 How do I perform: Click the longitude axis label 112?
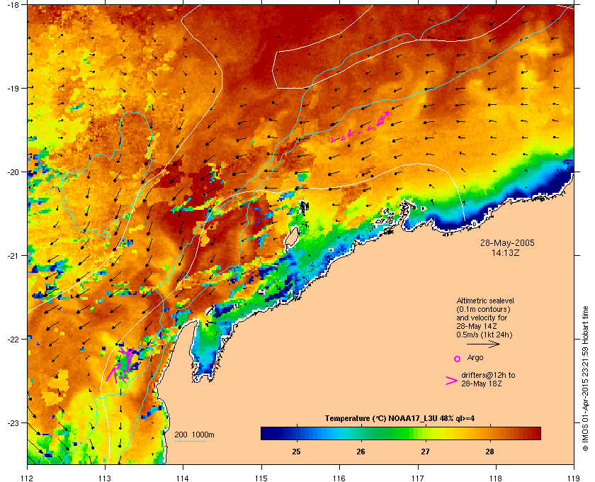27,478
